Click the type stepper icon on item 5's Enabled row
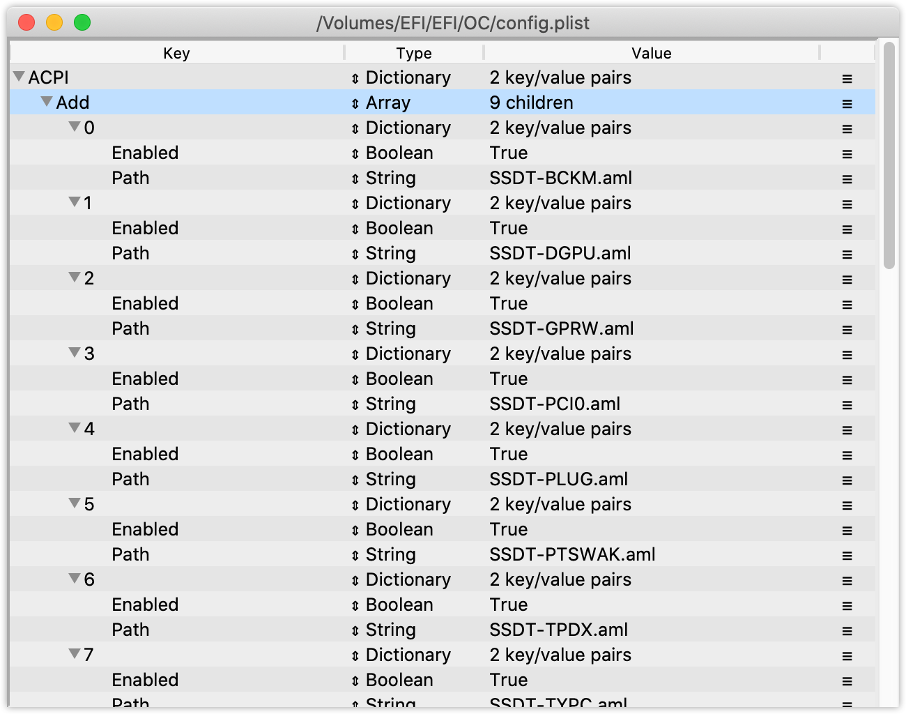The width and height of the screenshot is (906, 714). [357, 529]
